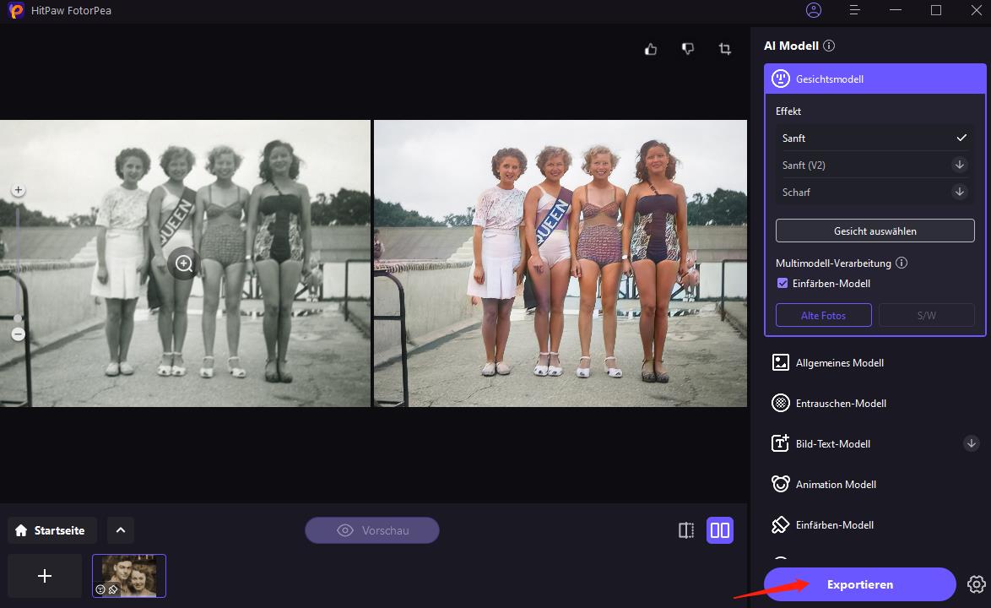Open the settings gear beside Exportieren
This screenshot has height=608, width=991.
[x=977, y=584]
